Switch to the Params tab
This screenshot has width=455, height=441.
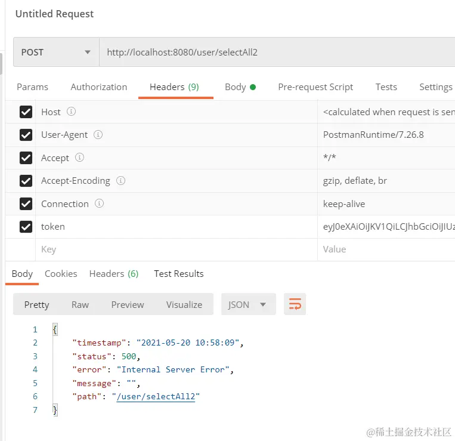(32, 87)
